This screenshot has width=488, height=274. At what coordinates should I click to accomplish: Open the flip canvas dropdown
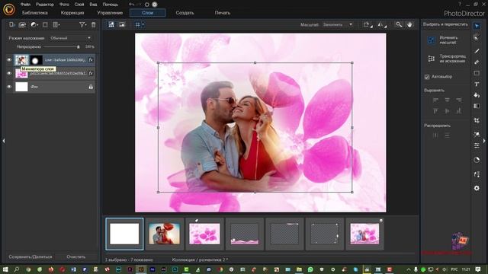pyautogui.click(x=381, y=24)
